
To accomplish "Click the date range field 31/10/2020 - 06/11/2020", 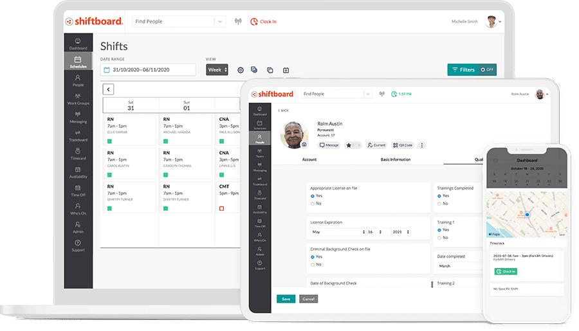I will pos(148,69).
